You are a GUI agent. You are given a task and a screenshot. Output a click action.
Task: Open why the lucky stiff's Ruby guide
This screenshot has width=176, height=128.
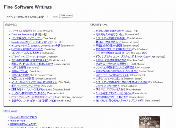tap(110, 53)
